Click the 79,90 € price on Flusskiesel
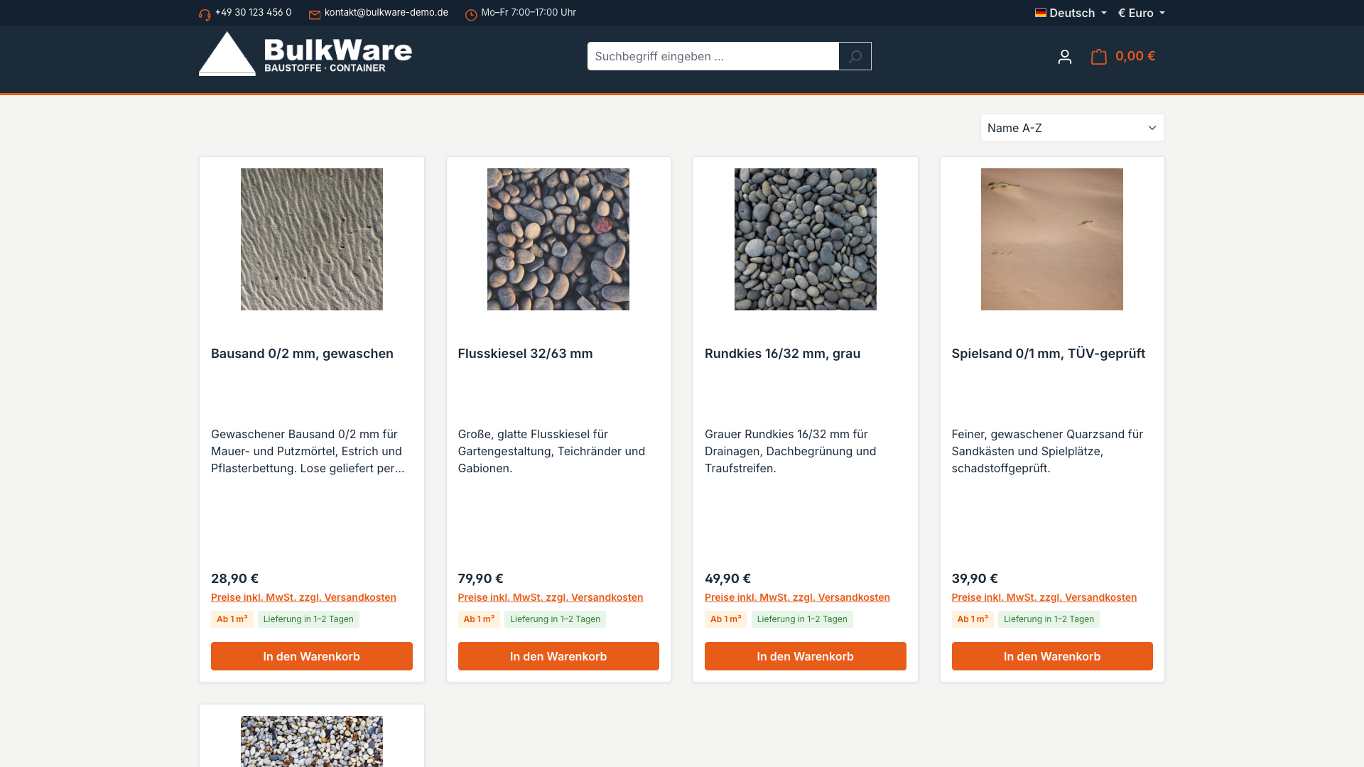1364x767 pixels. pyautogui.click(x=480, y=579)
